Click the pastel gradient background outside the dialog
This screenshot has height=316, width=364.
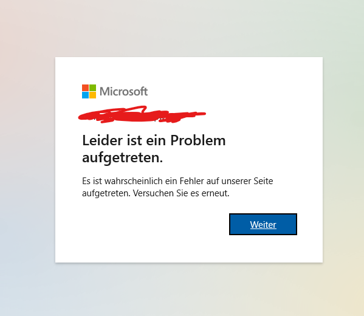pos(27,158)
